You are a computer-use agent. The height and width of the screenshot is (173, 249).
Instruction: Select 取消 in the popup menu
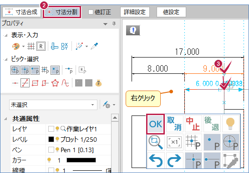tap(174, 124)
